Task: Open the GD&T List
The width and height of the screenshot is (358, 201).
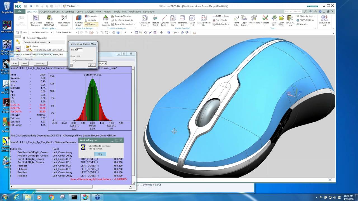Action: pyautogui.click(x=192, y=20)
